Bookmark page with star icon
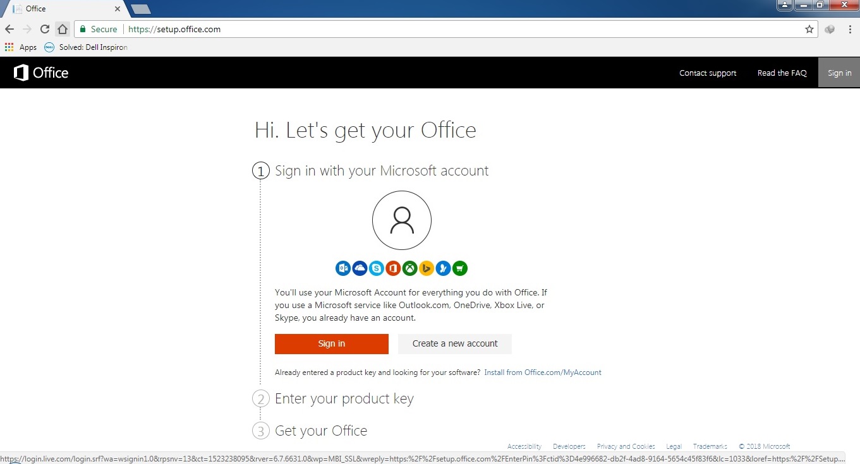Image resolution: width=860 pixels, height=464 pixels. tap(809, 29)
